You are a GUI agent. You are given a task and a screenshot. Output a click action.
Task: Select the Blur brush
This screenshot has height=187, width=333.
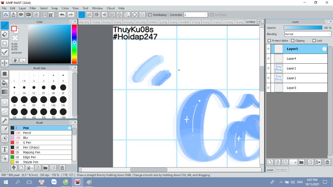(41, 138)
